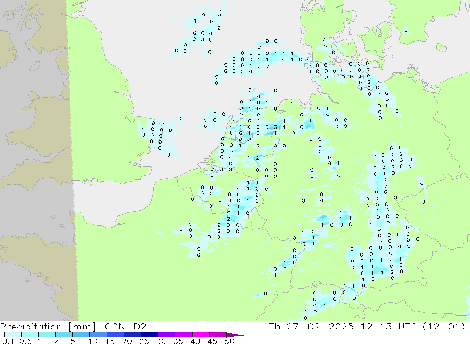
Task: Click the 0.1–0.5 mm legend color swatch
Action: point(13,335)
